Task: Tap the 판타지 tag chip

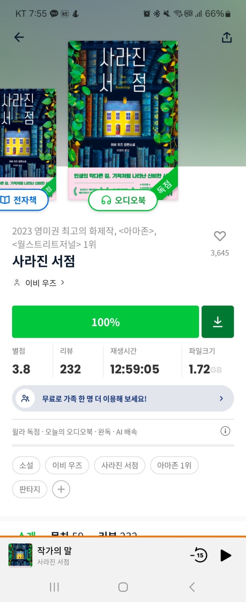Action: click(29, 489)
